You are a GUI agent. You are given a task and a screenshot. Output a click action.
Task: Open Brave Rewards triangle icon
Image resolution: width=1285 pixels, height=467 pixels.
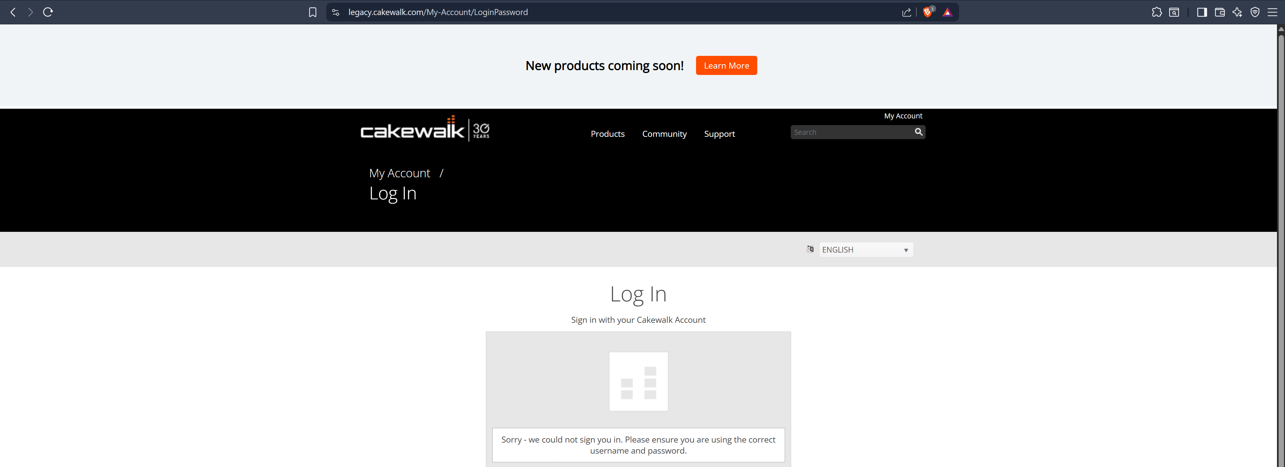coord(947,12)
